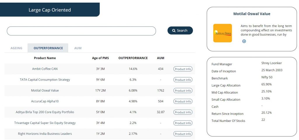The width and height of the screenshot is (299, 140).
Task: Click the 3Y 3M age cell
Action: [100, 69]
